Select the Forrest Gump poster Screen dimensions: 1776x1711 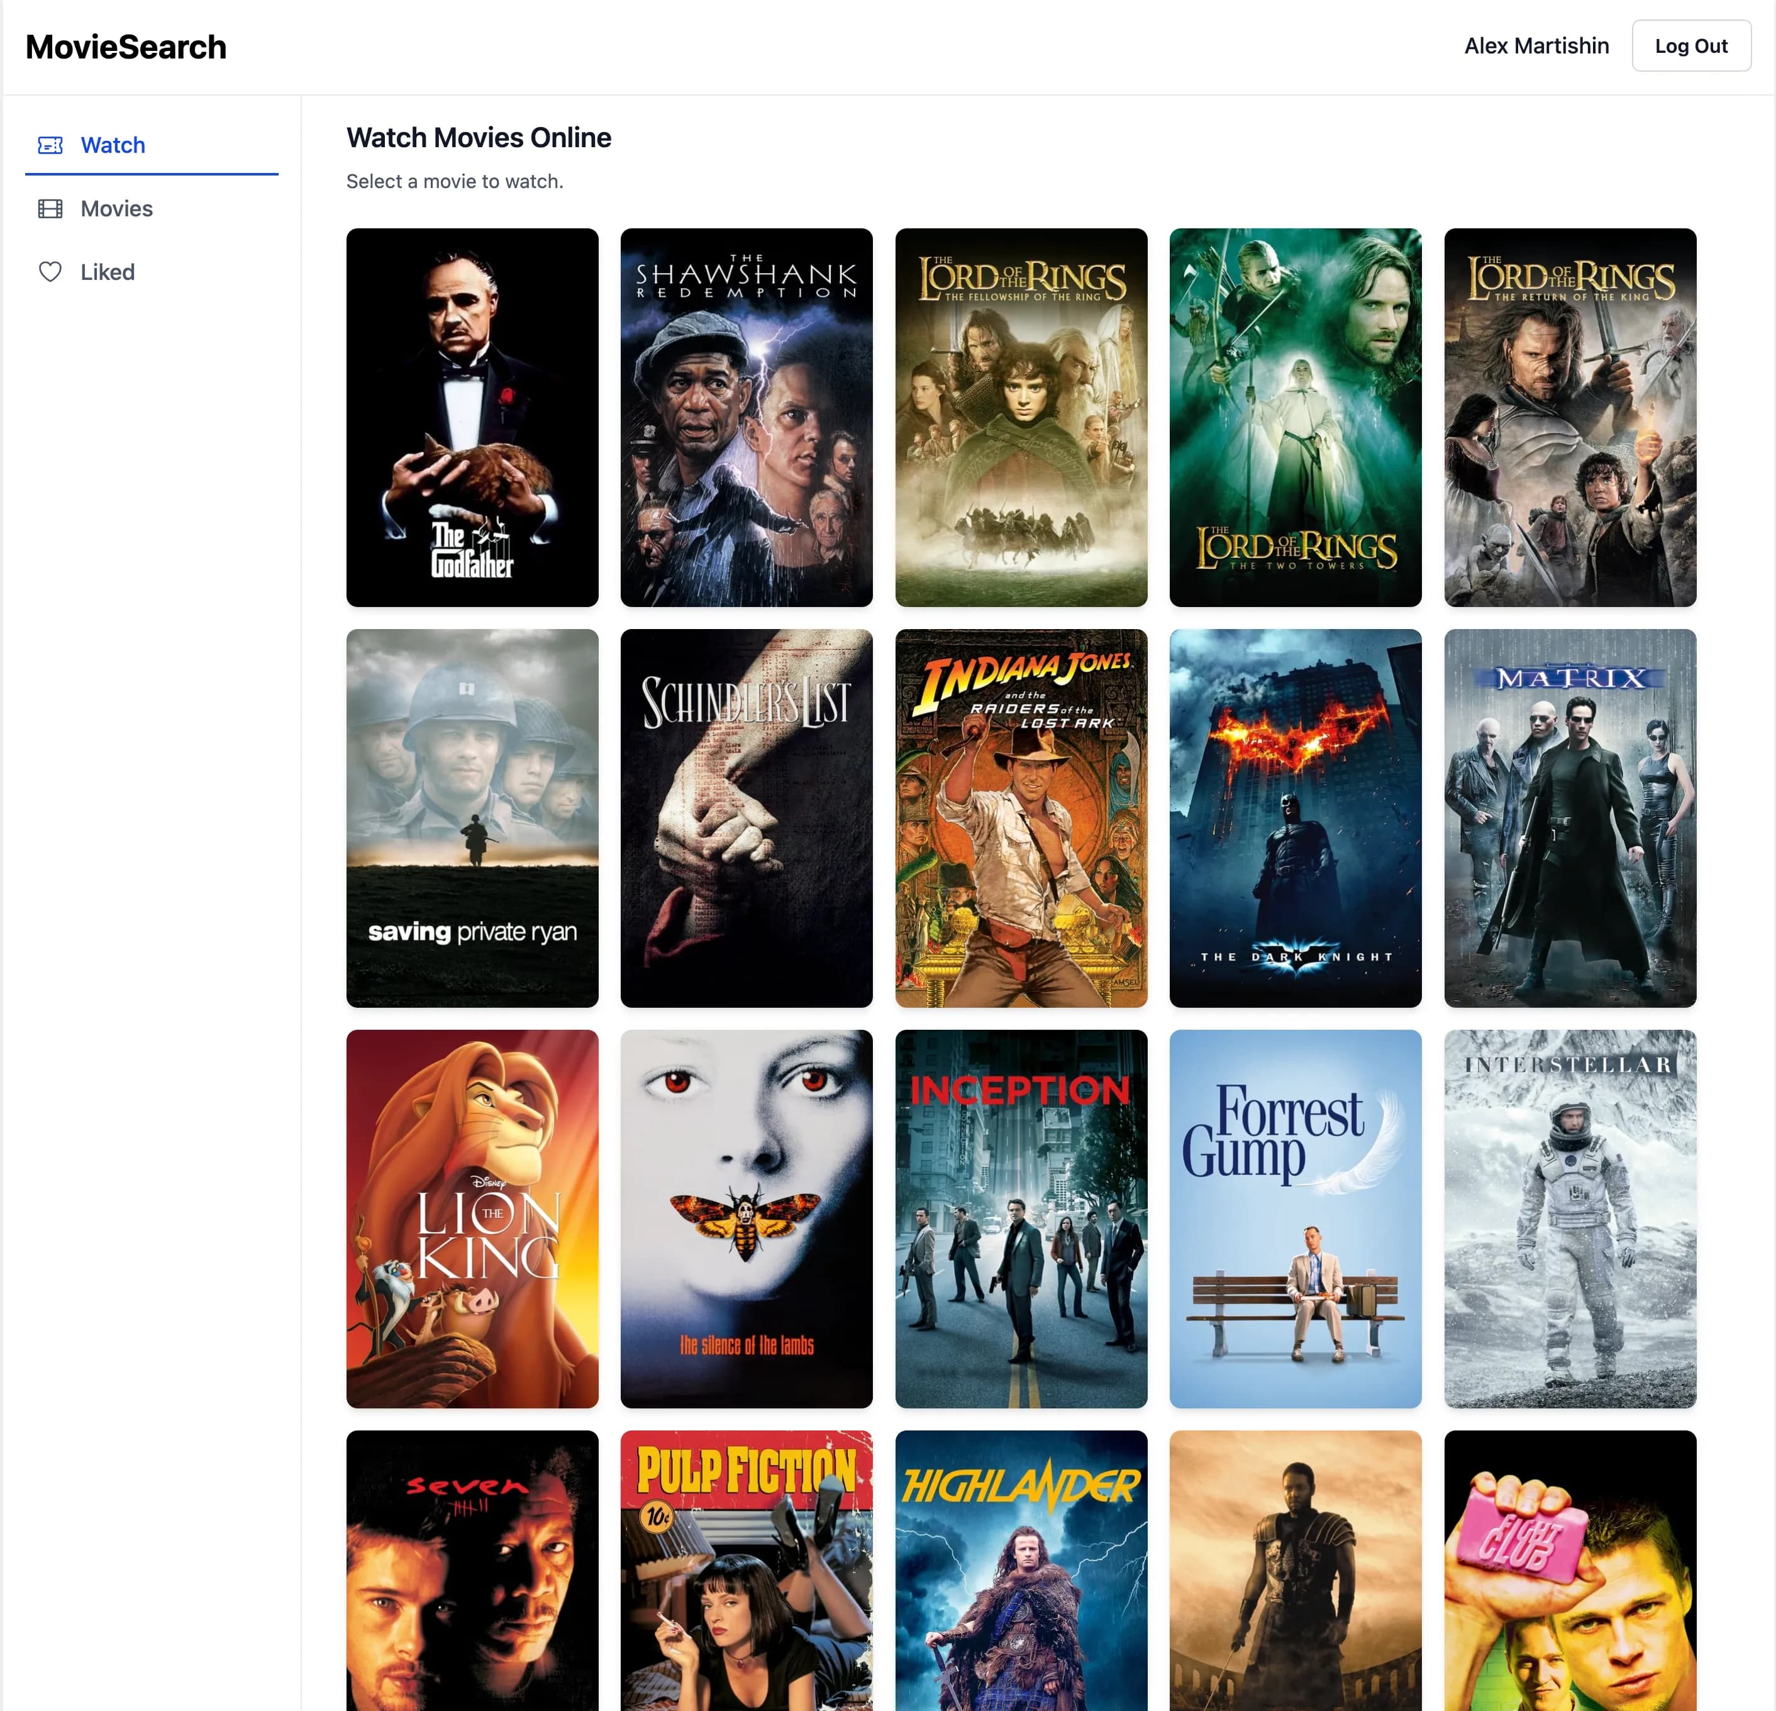tap(1296, 1219)
